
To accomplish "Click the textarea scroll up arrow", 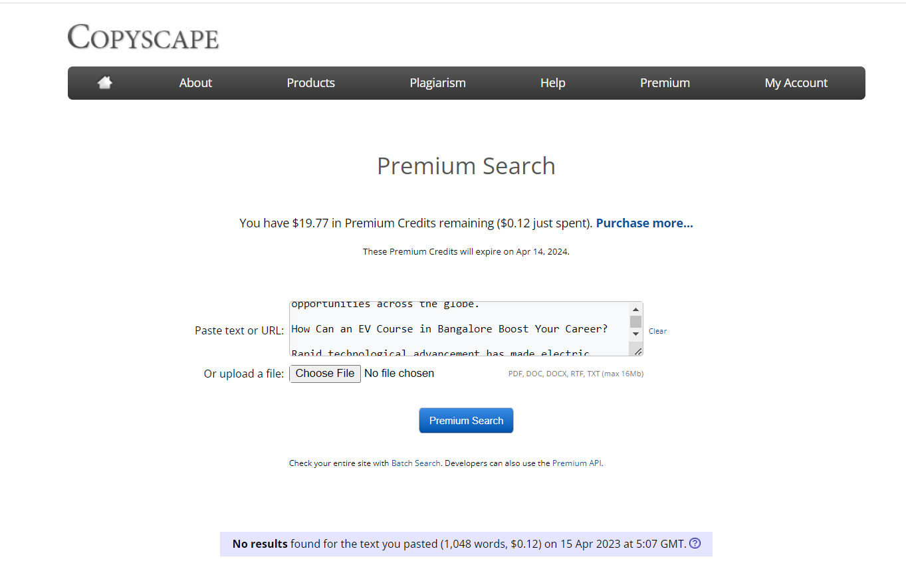I will (635, 309).
